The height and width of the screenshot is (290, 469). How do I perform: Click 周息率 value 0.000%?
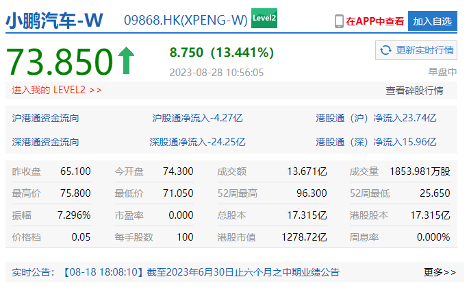[433, 237]
